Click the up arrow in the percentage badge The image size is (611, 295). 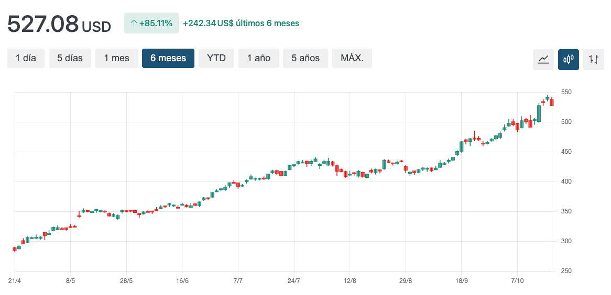134,23
